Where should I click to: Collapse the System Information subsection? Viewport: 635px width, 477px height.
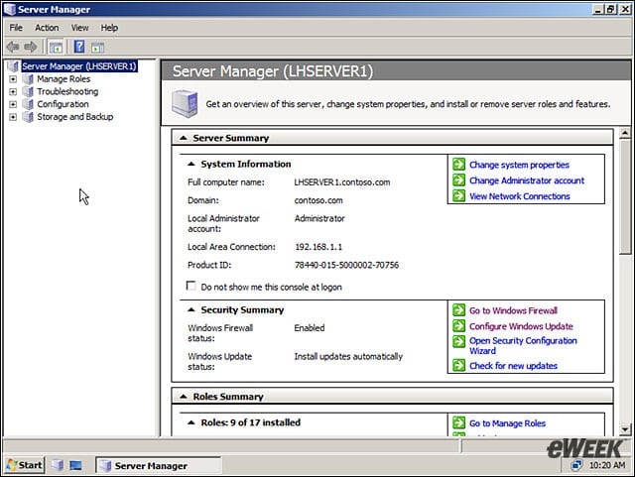(191, 164)
